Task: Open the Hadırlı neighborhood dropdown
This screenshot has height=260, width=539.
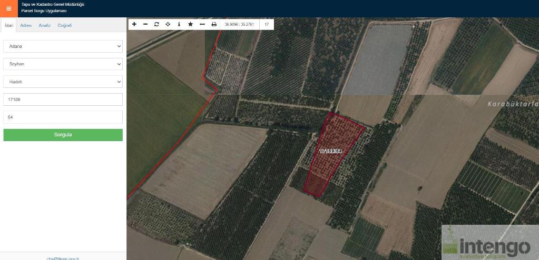Action: click(x=63, y=82)
